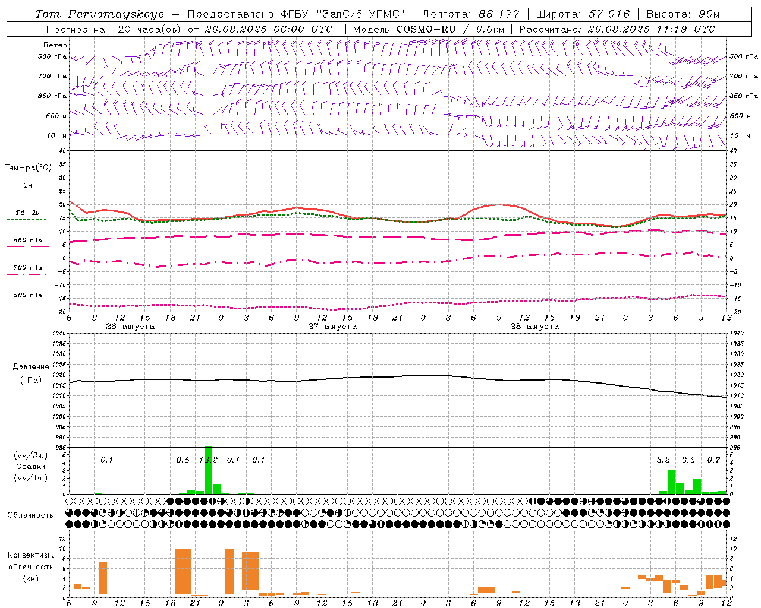Click "500 гПа" in the temperature legend

(28, 295)
